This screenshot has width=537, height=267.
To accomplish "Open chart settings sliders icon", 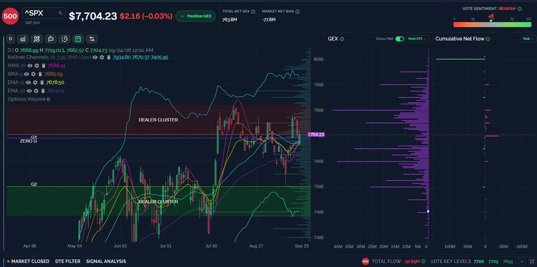I will (92, 39).
